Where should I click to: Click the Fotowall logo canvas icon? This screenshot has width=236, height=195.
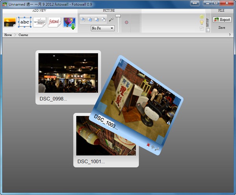(x=54, y=22)
